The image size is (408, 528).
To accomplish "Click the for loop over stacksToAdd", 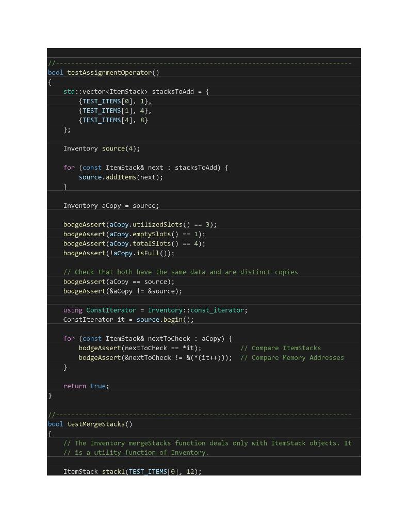I will pyautogui.click(x=146, y=168).
